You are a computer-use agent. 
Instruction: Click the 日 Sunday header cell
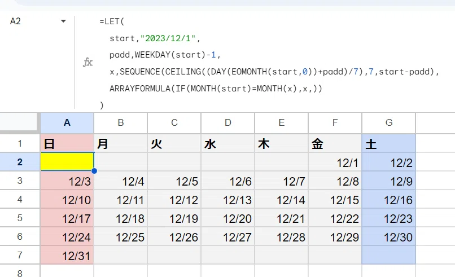pos(67,143)
